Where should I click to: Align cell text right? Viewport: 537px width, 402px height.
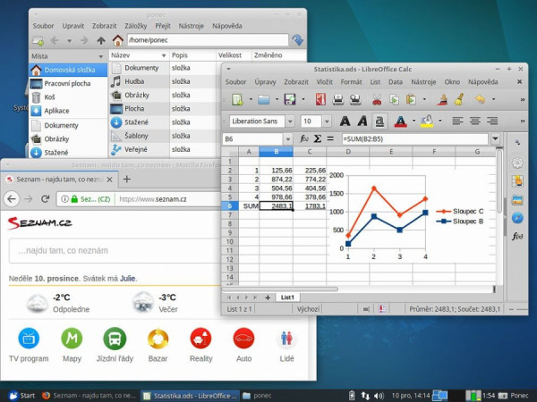click(x=492, y=121)
